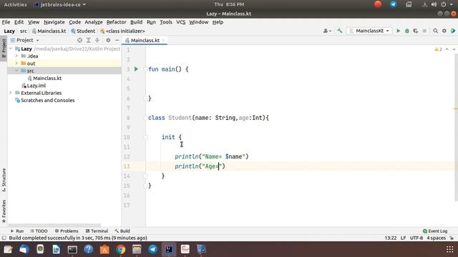
Task: Click the warnings indicator showing 2
Action: [x=438, y=49]
